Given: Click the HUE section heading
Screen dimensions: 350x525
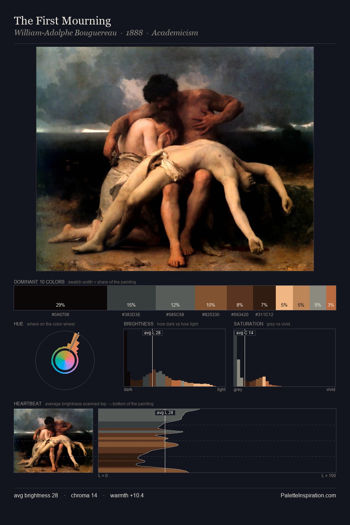Looking at the screenshot, I should coord(19,324).
